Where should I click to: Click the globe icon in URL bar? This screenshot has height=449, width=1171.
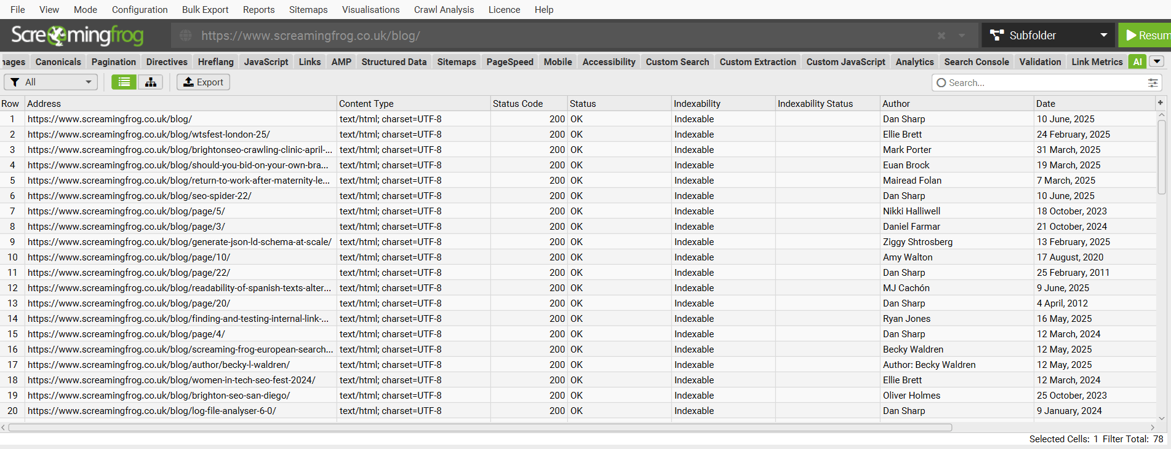pos(185,36)
